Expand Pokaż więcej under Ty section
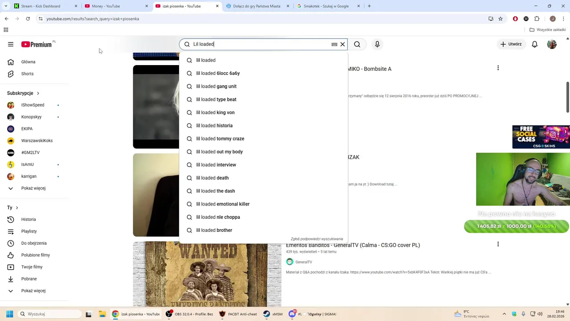Image resolution: width=570 pixels, height=321 pixels. click(34, 291)
